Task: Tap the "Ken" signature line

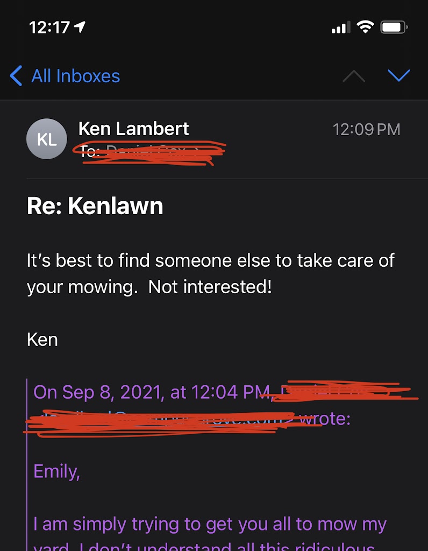Action: point(42,340)
